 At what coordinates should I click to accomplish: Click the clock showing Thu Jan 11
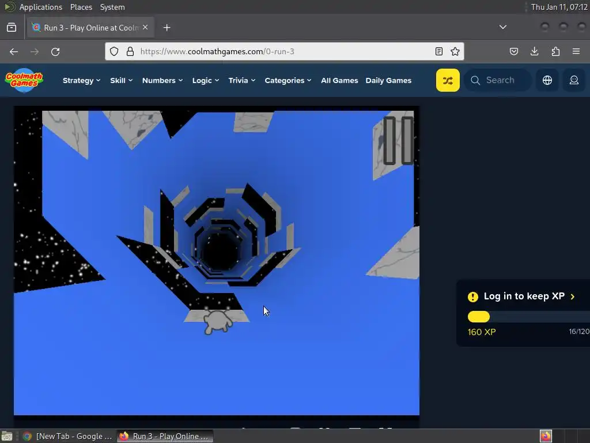coord(559,7)
